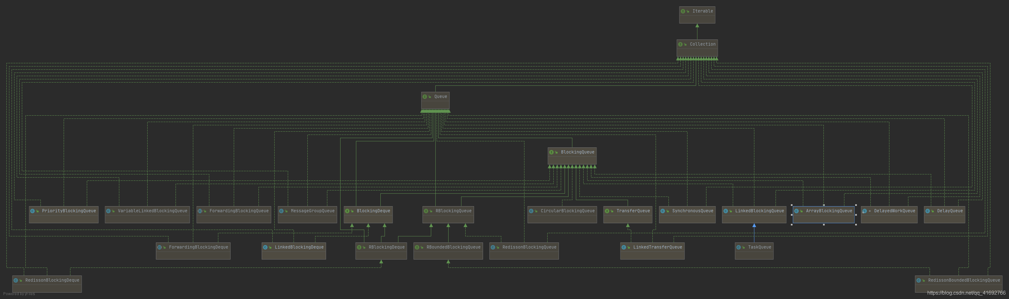Click the ForwardingBlockingQueue class icon

[200, 211]
